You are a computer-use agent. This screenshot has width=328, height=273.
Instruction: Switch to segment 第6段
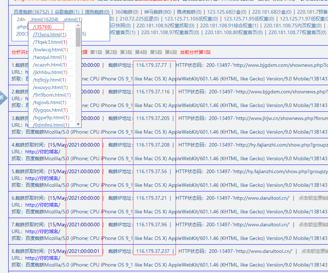pos(171,52)
